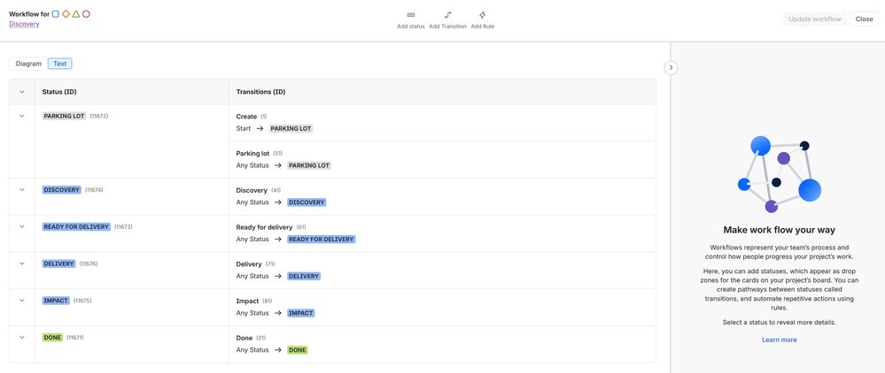Select the READY FOR DELIVERY status in Status column
Viewport: 885px width, 373px height.
[x=76, y=226]
